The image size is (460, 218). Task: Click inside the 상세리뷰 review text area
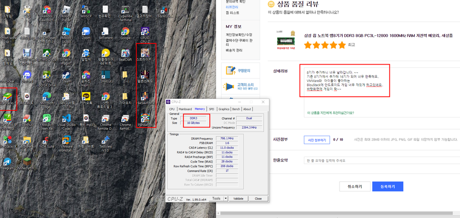[x=381, y=93]
